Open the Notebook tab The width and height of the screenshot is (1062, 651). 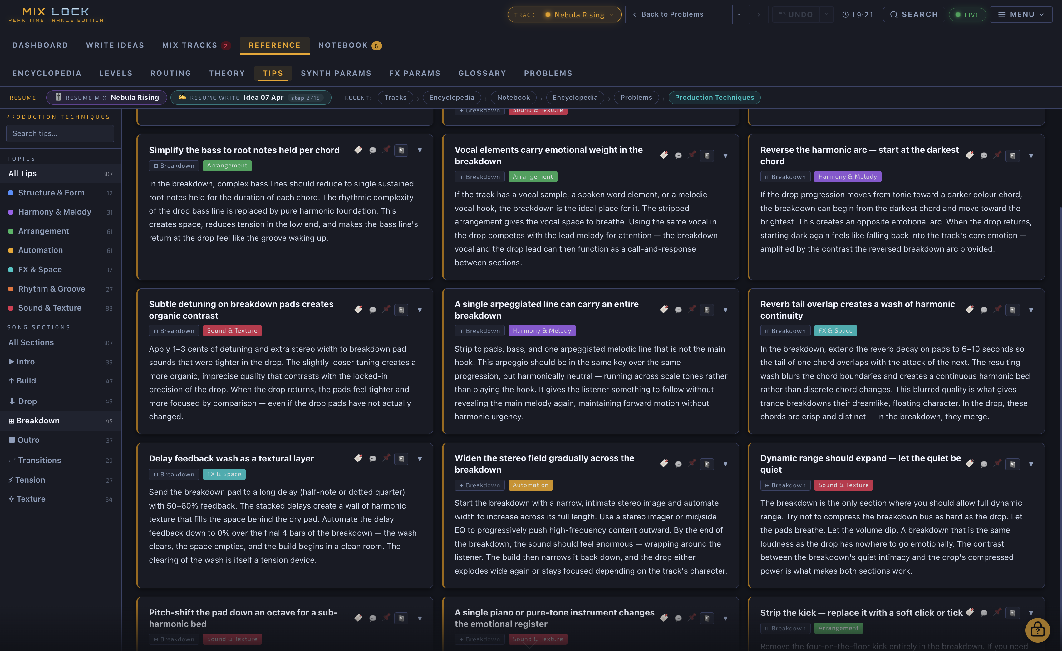(350, 45)
